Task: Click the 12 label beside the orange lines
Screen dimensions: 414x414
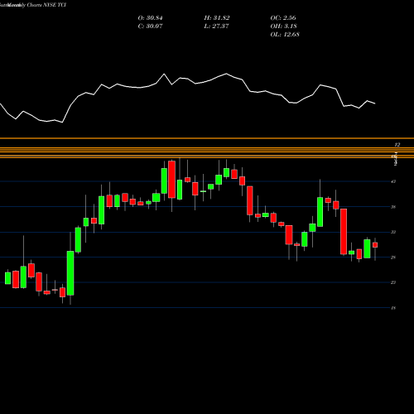Action: 397,145
